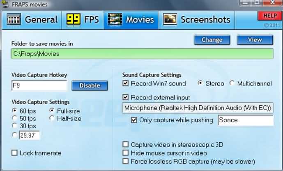
Task: Minimize the FRAPS window
Action: click(x=245, y=2)
